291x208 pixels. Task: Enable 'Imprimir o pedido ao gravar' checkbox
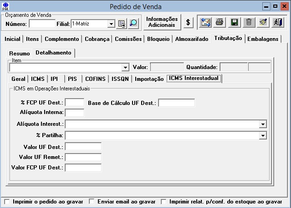(7, 201)
